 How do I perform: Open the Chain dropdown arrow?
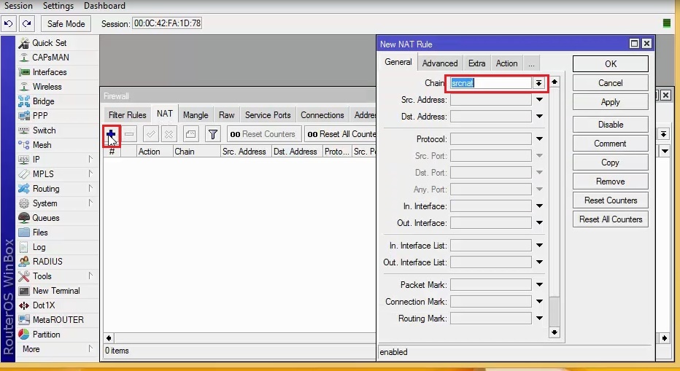[538, 83]
